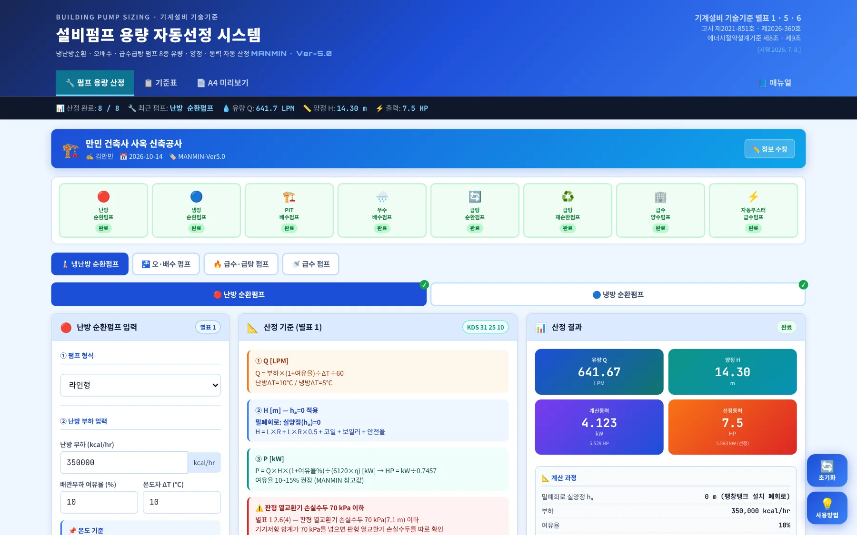
Task: Switch to the 냉방 순환펌프 sub-tab
Action: [618, 294]
